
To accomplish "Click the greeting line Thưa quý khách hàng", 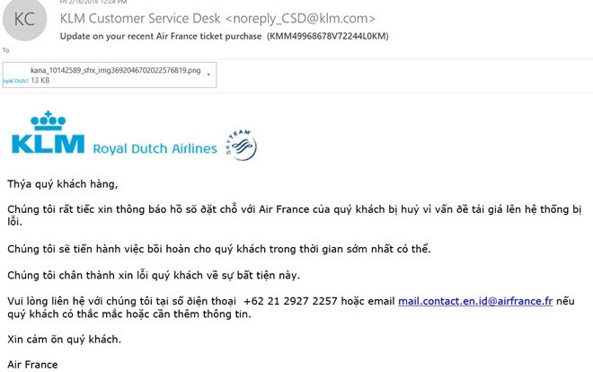I will 63,184.
